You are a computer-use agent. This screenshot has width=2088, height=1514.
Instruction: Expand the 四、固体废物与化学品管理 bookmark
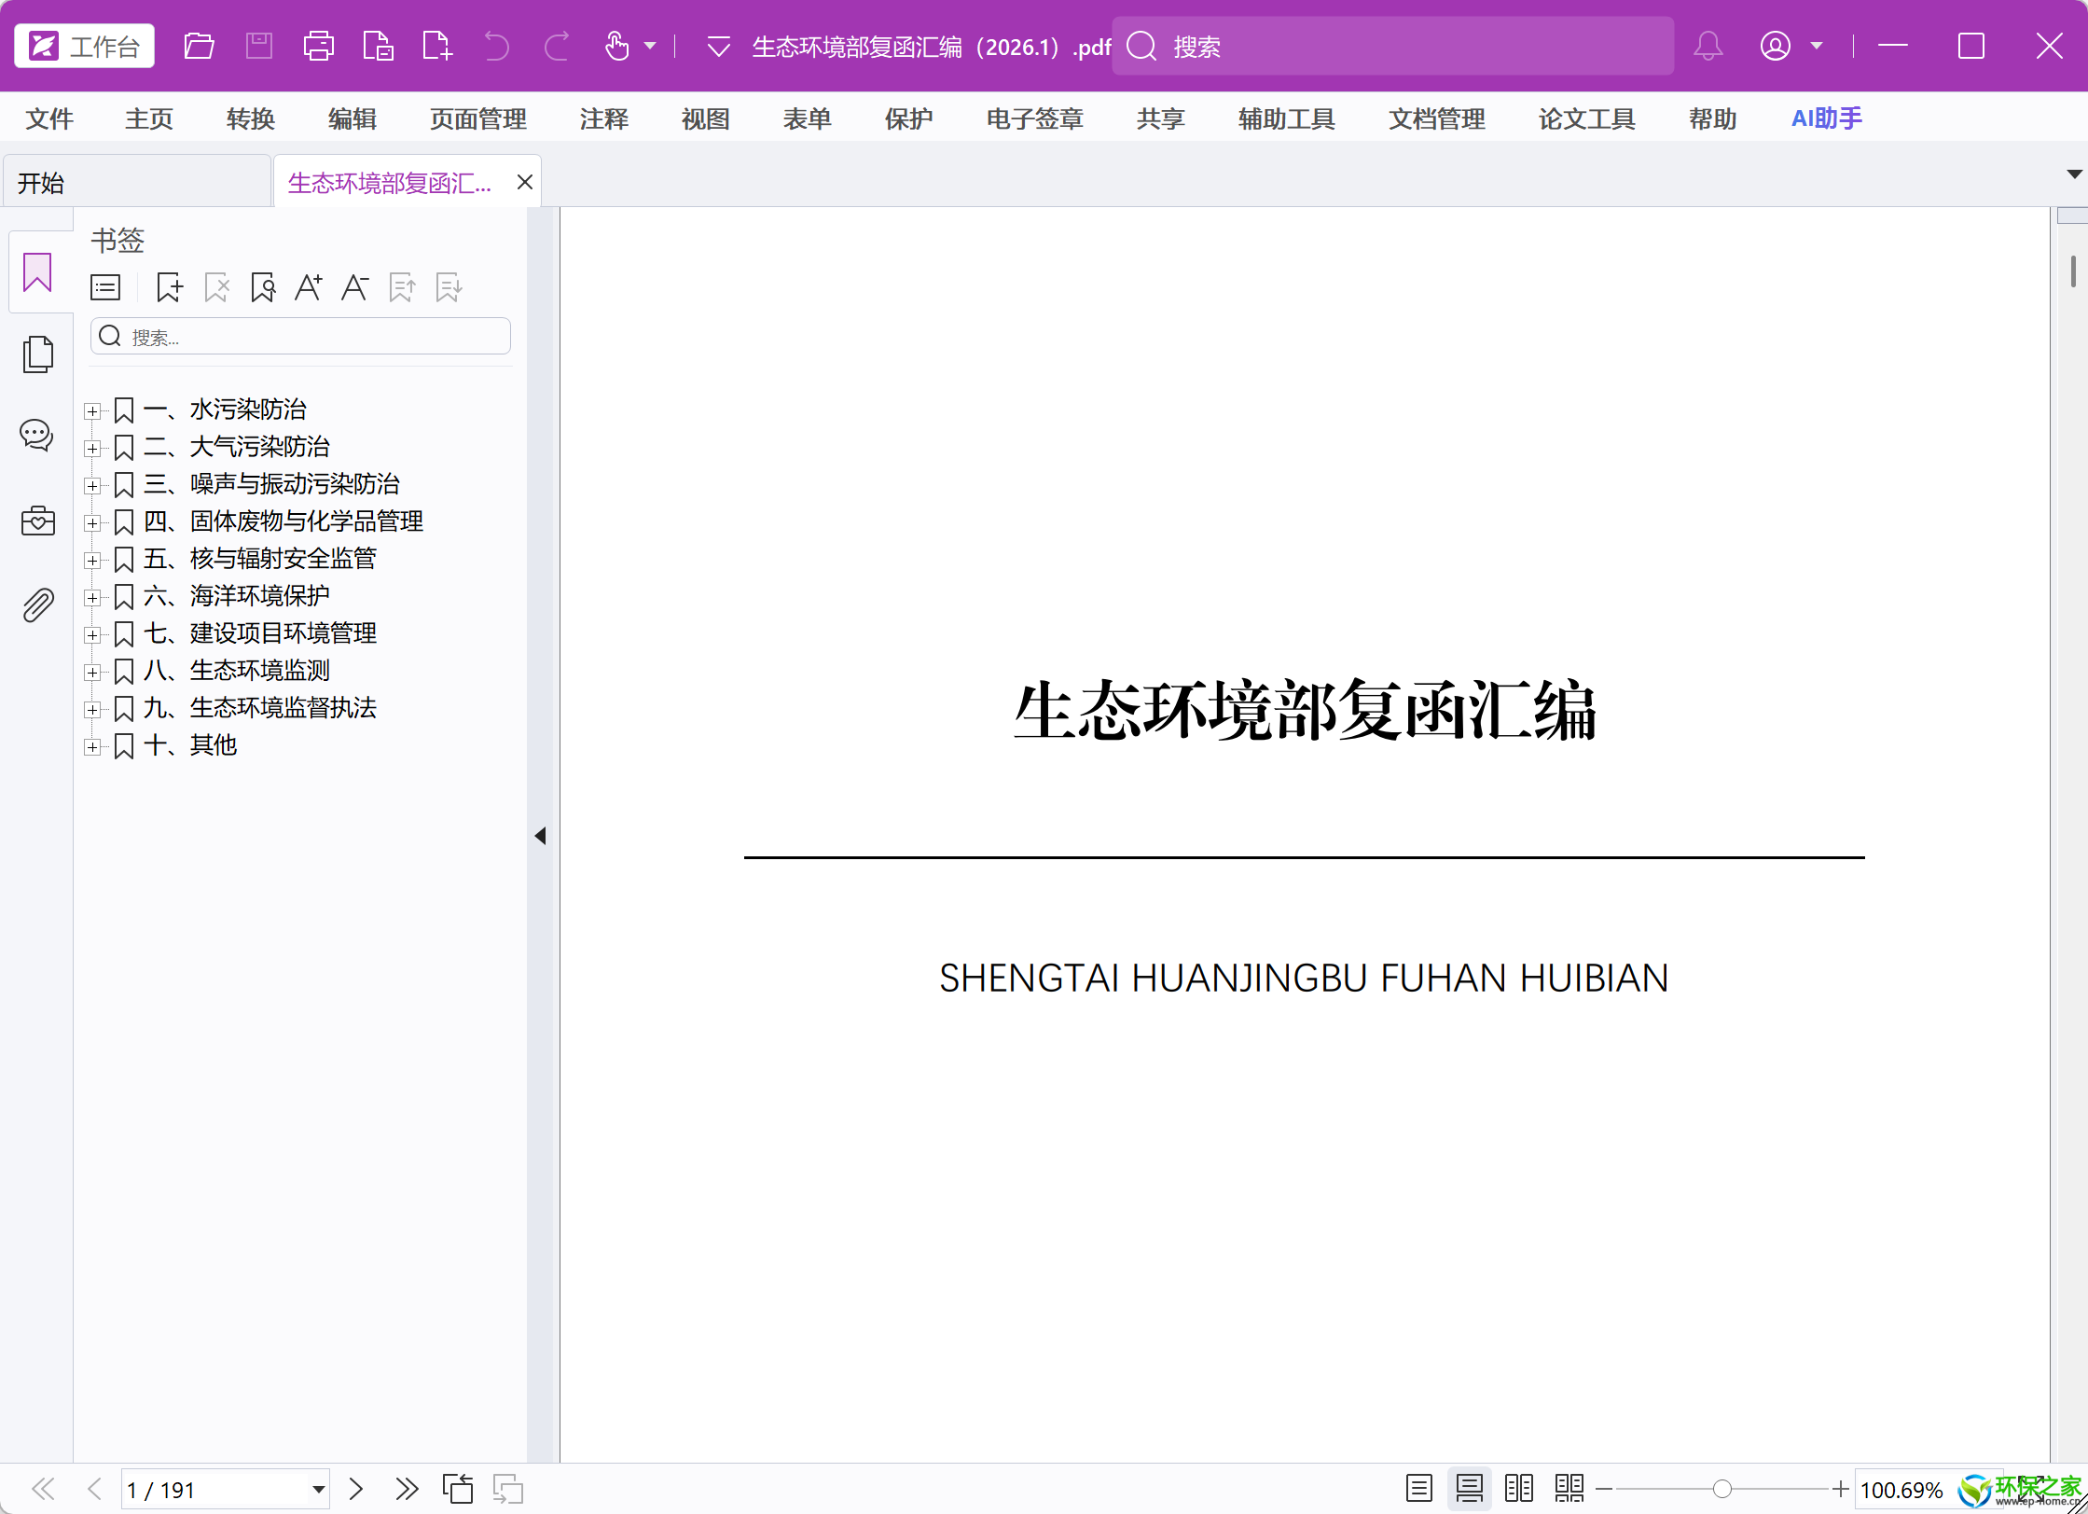tap(92, 523)
